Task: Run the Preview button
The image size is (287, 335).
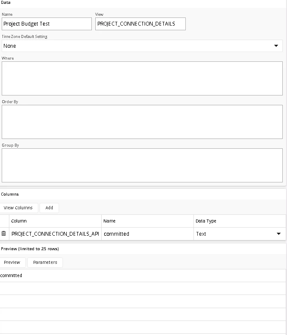Action: click(x=12, y=263)
